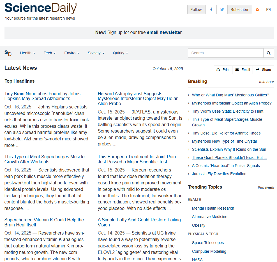Click the magnifying glass to search
Viewport: 277px width, 262px height.
(268, 53)
